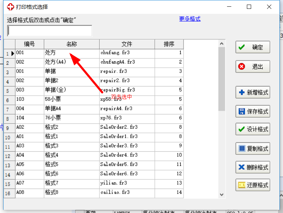This screenshot has height=213, width=283.
Task: Click row number 9 header
Action: (x=9, y=128)
